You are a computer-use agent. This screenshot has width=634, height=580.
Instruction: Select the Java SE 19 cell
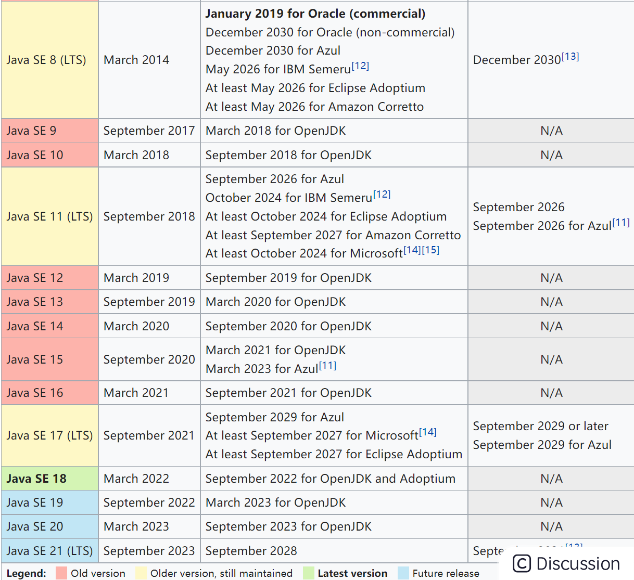point(50,502)
